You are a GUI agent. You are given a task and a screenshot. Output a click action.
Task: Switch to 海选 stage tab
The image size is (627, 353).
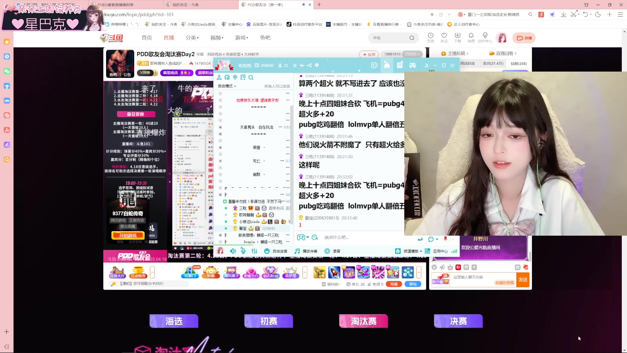coord(174,321)
